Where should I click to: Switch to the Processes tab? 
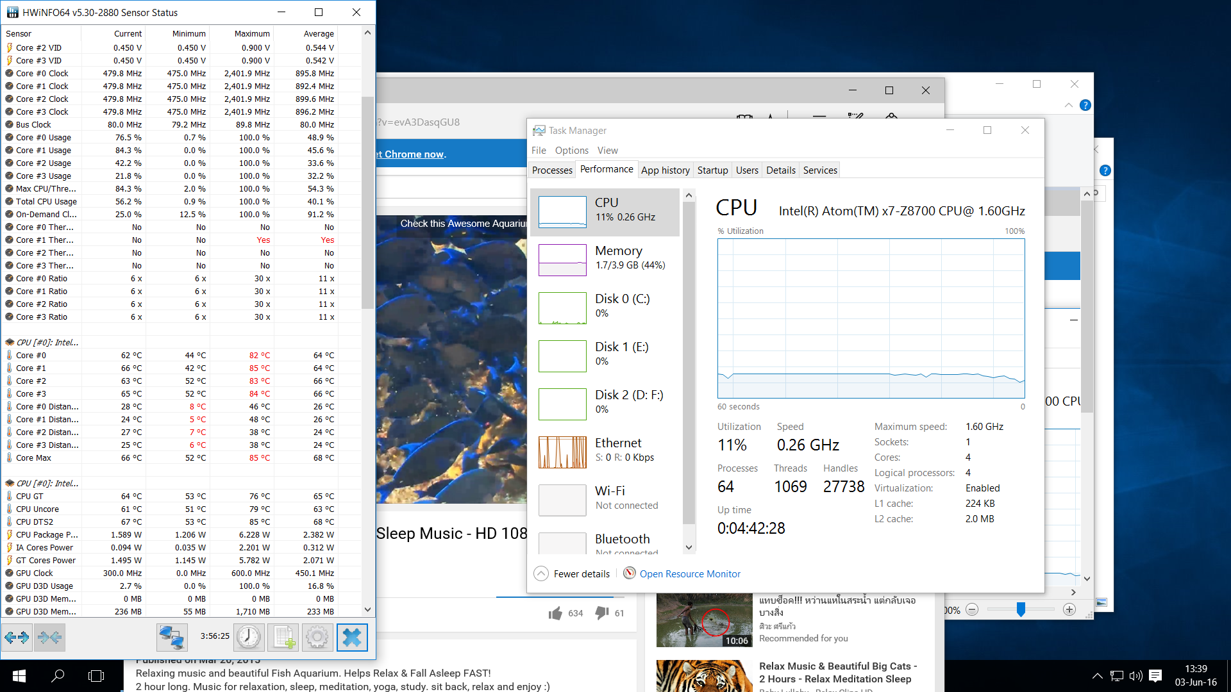pos(552,170)
